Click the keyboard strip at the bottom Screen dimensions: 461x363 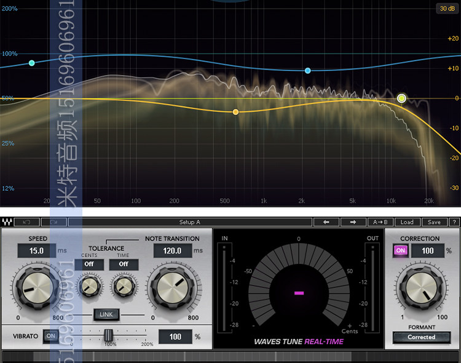coord(230,357)
